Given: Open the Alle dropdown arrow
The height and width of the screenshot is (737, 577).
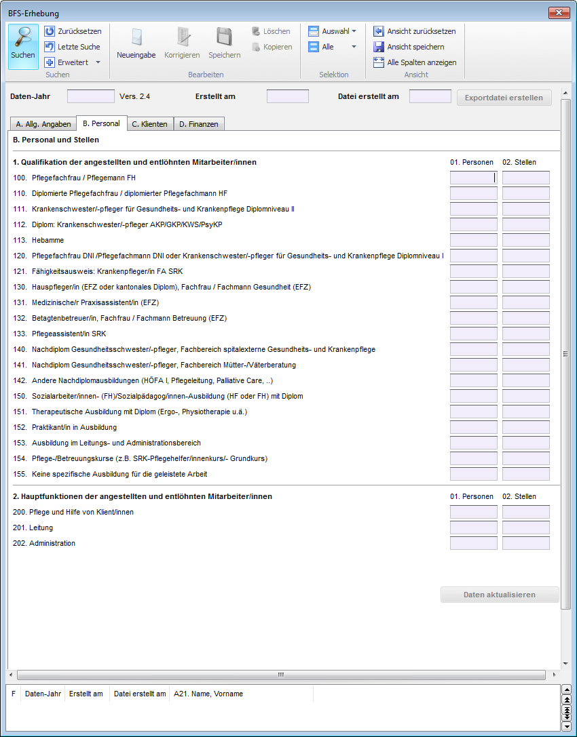Looking at the screenshot, I should pos(354,47).
